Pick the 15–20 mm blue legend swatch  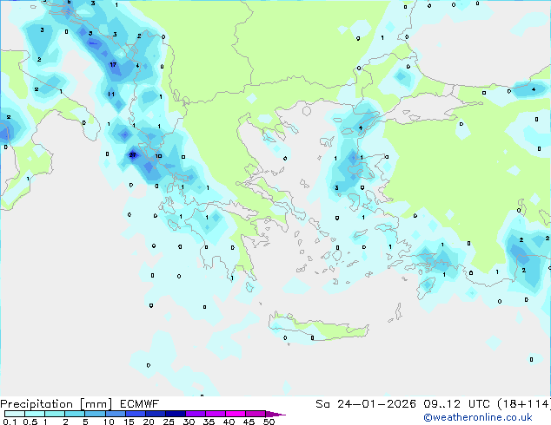[x=136, y=414]
